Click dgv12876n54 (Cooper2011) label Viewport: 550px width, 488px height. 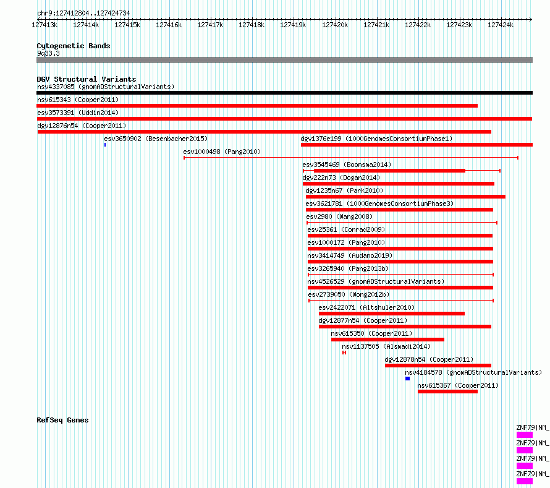[x=82, y=126]
